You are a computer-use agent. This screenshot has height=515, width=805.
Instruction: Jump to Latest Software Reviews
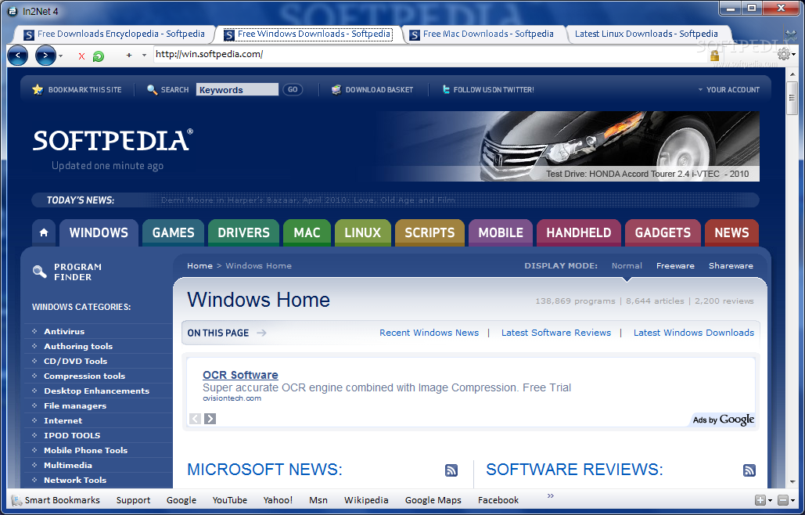[556, 333]
